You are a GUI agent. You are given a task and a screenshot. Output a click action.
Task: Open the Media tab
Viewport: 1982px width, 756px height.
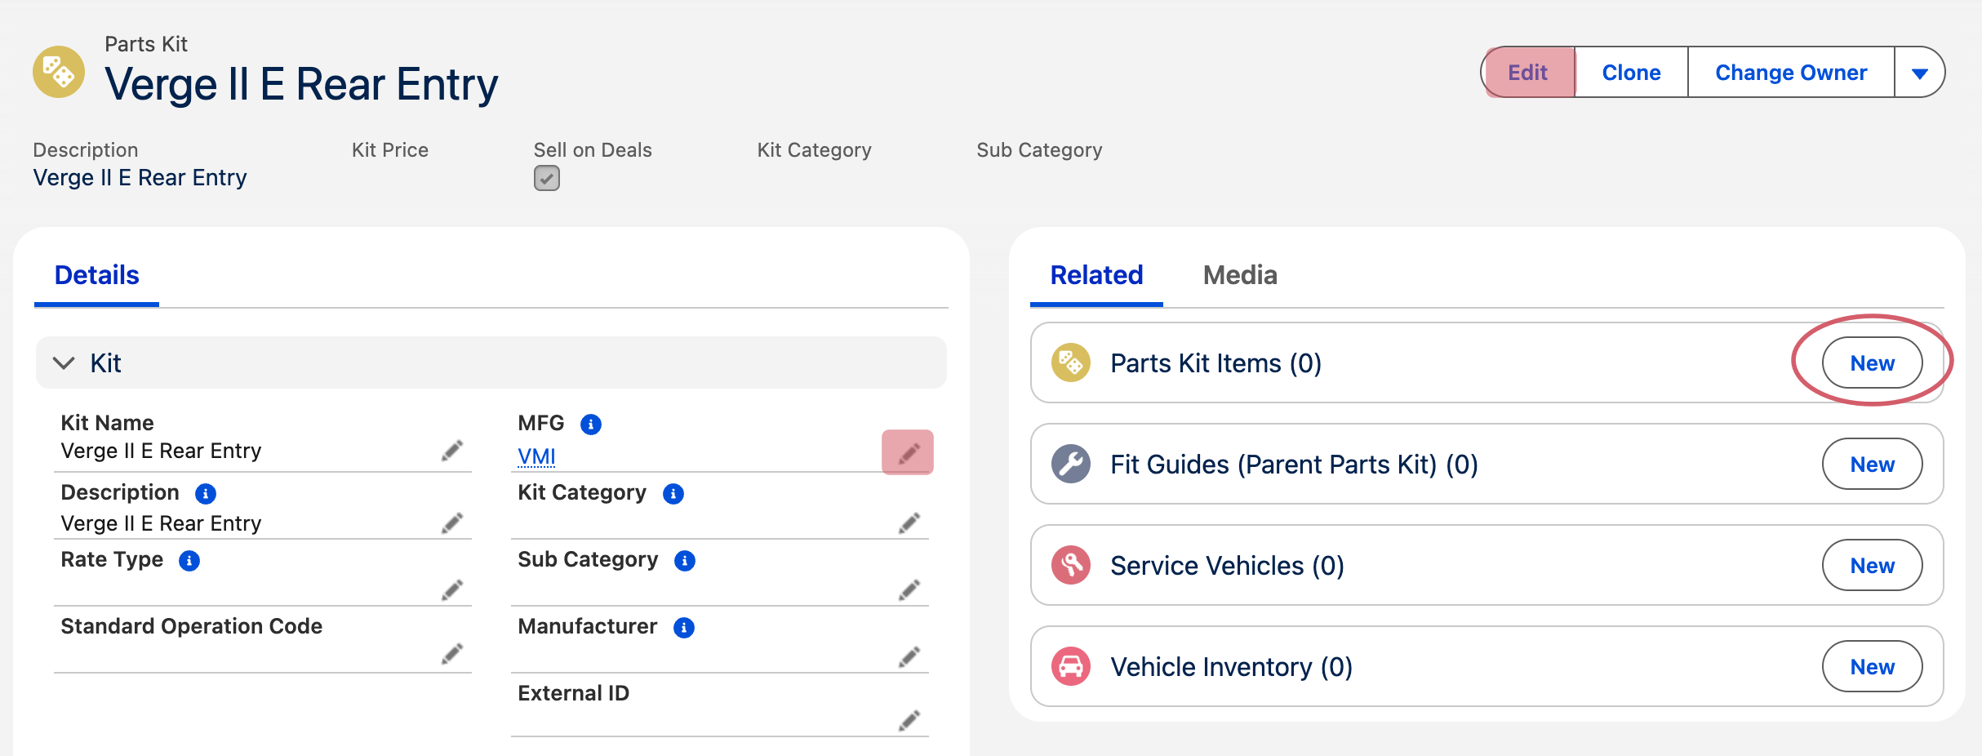pos(1240,275)
